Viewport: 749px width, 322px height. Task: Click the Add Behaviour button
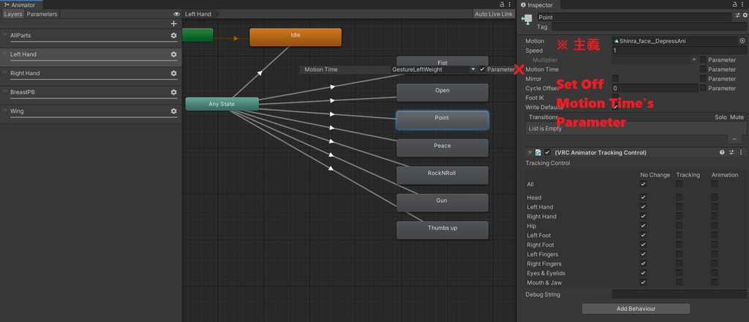(x=636, y=309)
